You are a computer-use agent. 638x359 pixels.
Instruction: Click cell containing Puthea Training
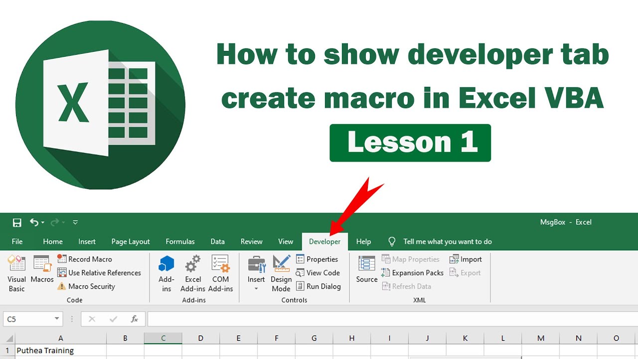[x=60, y=351]
